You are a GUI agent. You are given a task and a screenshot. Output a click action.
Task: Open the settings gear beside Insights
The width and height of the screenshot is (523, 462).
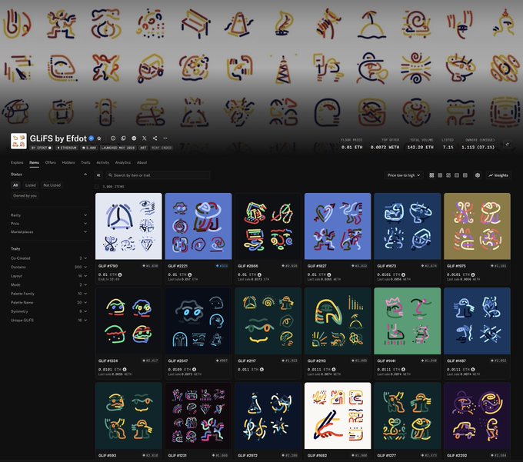[x=478, y=175]
